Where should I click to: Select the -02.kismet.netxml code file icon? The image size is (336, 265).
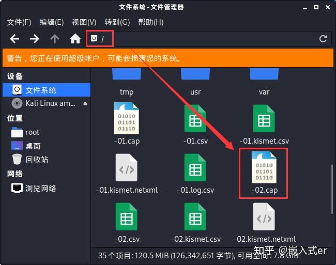[x=264, y=216]
